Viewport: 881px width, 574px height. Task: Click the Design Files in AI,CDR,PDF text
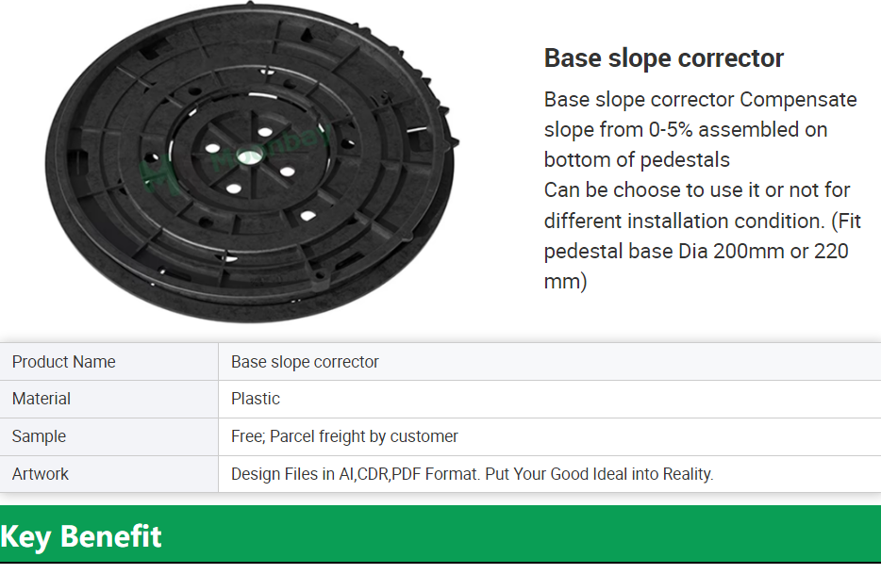pyautogui.click(x=355, y=474)
